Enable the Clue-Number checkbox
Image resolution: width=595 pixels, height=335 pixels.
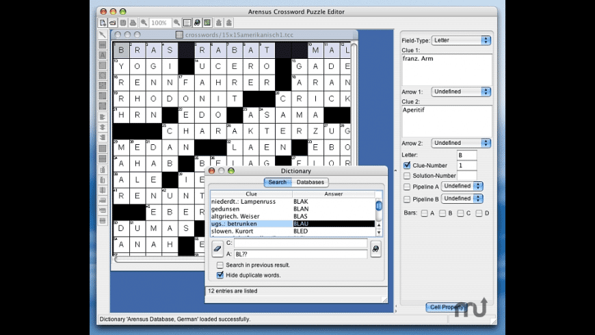tap(407, 165)
